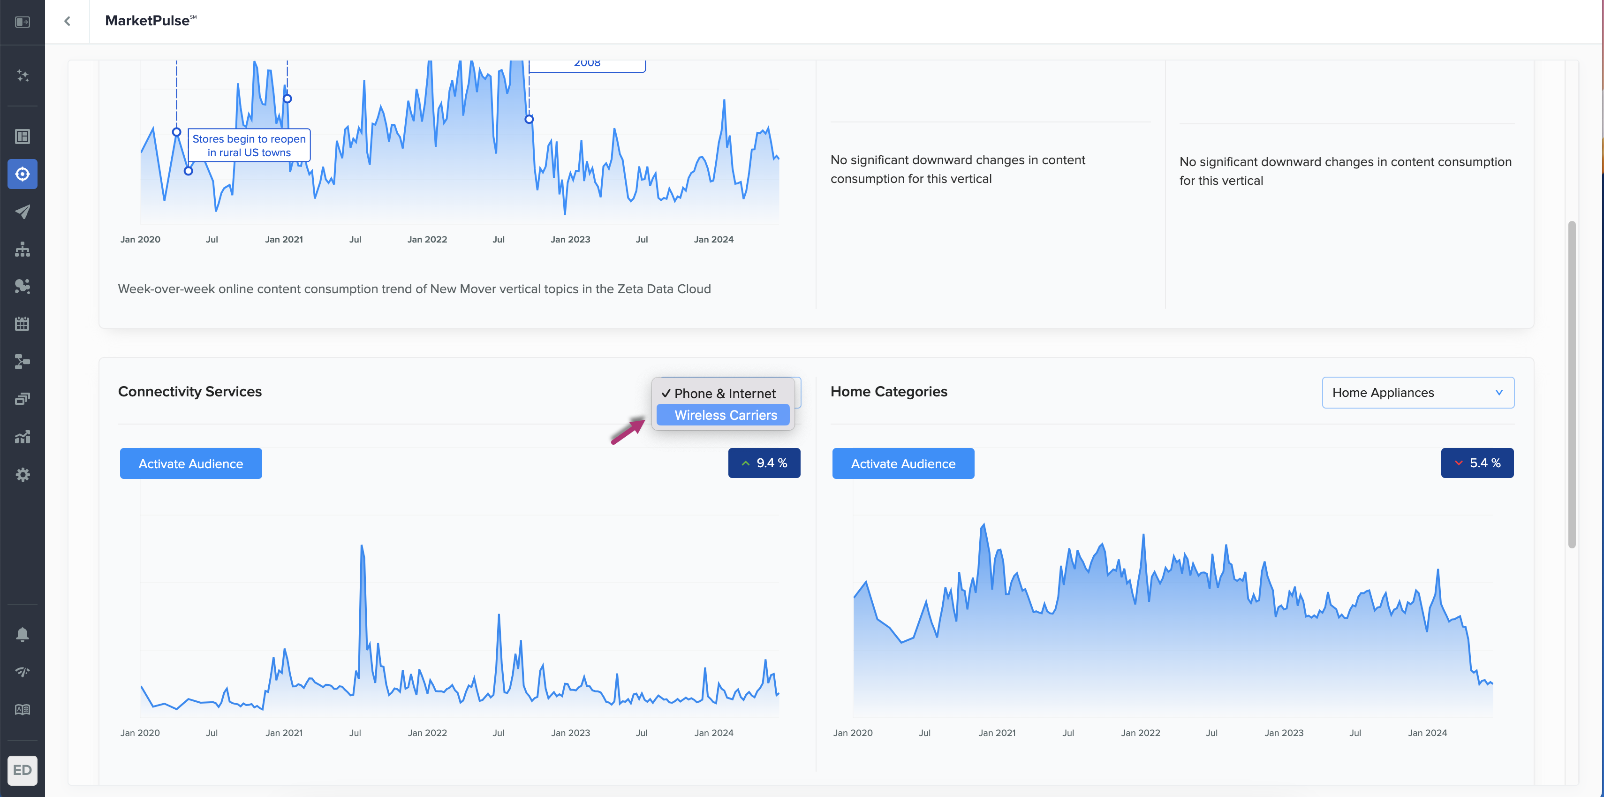Open the book documentation icon
The image size is (1604, 797).
pyautogui.click(x=23, y=710)
